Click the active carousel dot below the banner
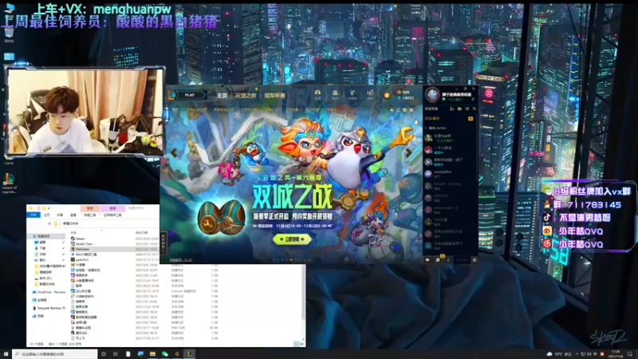This screenshot has height=359, width=638. pyautogui.click(x=291, y=260)
